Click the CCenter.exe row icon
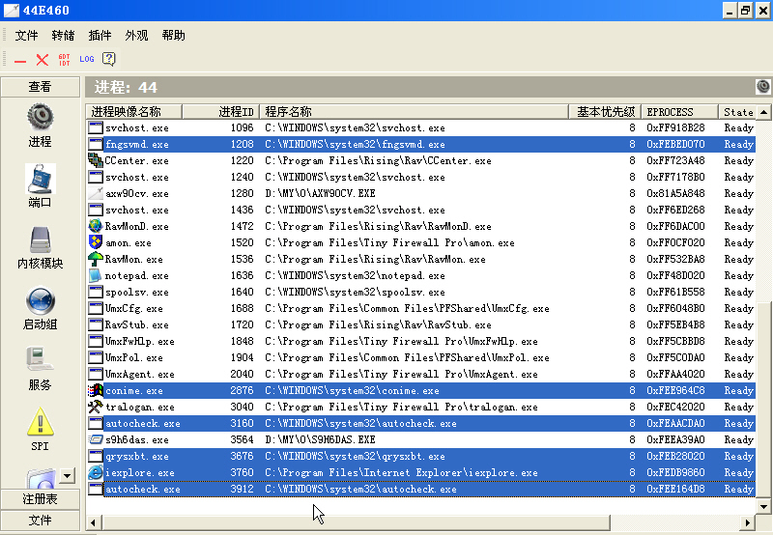The image size is (773, 535). click(95, 160)
